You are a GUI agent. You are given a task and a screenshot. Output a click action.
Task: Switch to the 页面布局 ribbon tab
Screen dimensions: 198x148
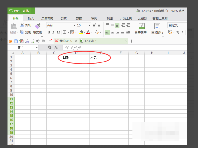[47, 18]
